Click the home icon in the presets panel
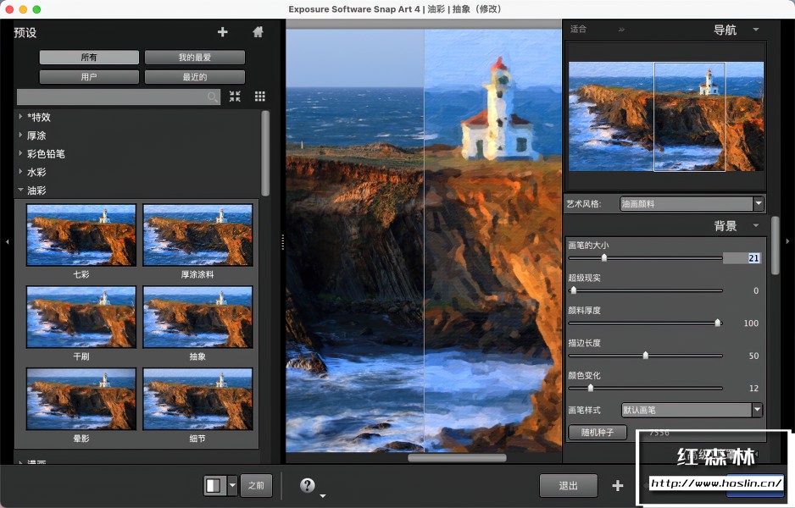 tap(257, 32)
